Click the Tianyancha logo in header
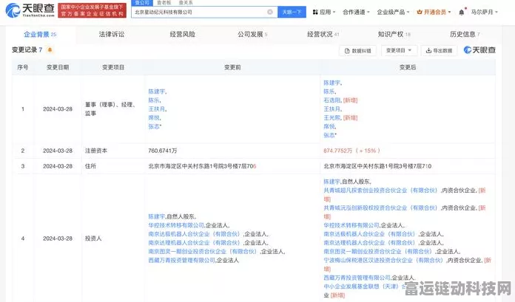The image size is (515, 302). point(30,10)
